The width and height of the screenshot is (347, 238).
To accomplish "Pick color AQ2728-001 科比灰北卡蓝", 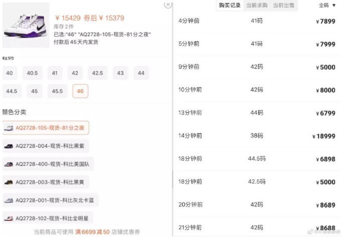I will (51, 200).
